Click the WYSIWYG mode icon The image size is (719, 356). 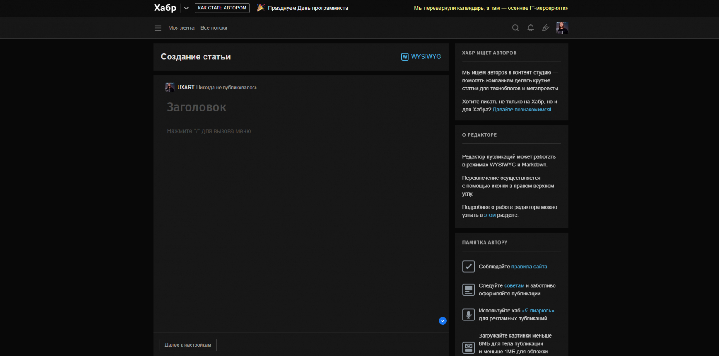[405, 57]
